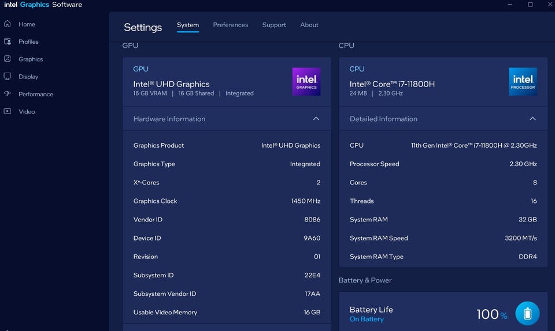Click the Graphics Product row label
This screenshot has width=555, height=331.
(x=158, y=145)
